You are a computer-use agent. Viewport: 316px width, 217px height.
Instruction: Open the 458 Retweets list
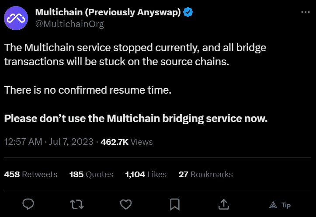pyautogui.click(x=31, y=174)
